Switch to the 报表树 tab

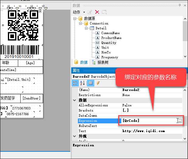pos(100,62)
